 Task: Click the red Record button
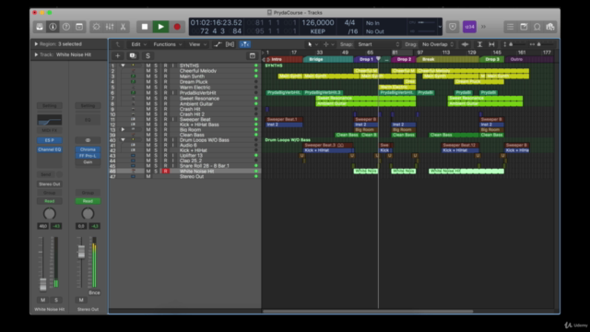coord(177,27)
